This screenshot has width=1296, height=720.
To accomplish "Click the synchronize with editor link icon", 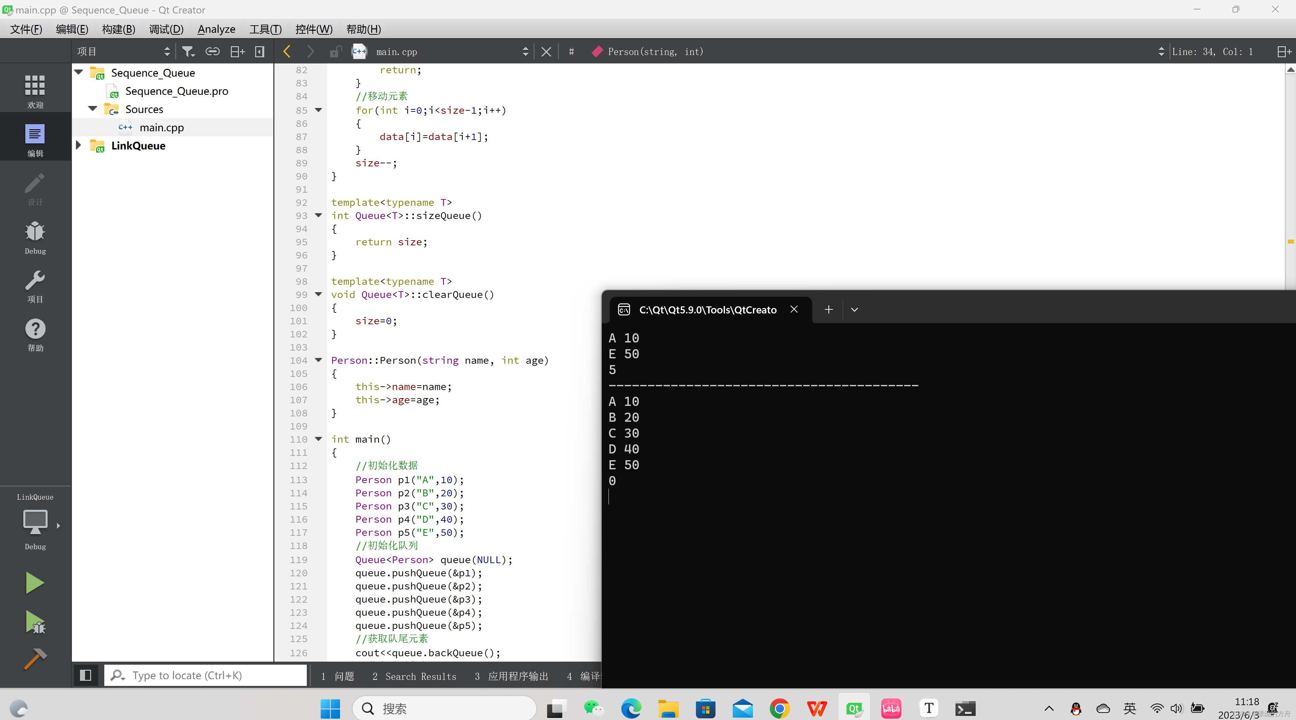I will click(212, 52).
